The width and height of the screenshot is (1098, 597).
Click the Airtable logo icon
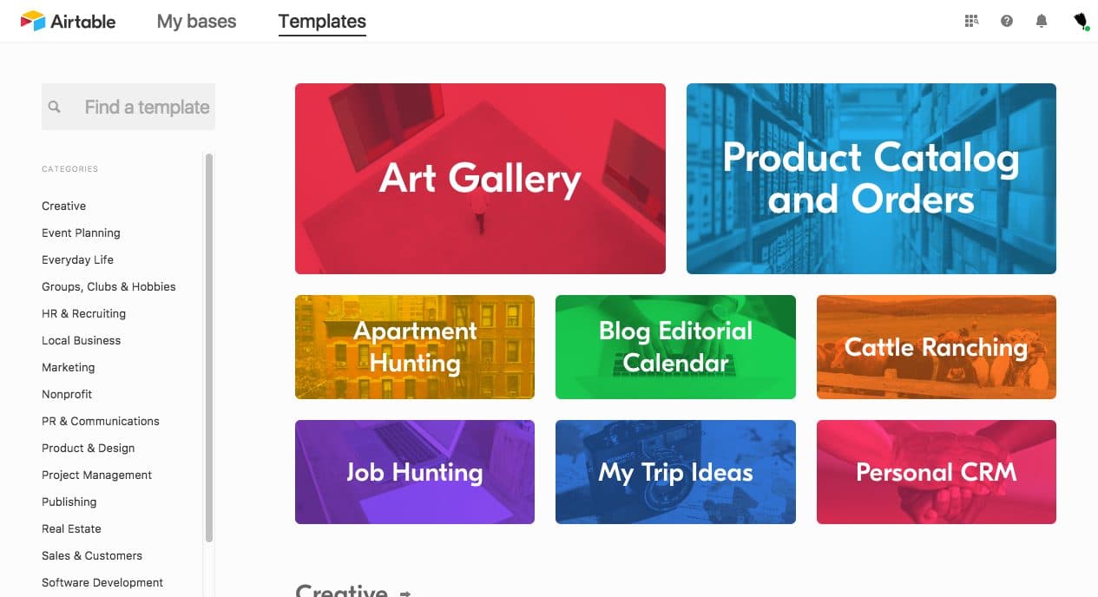pyautogui.click(x=33, y=21)
